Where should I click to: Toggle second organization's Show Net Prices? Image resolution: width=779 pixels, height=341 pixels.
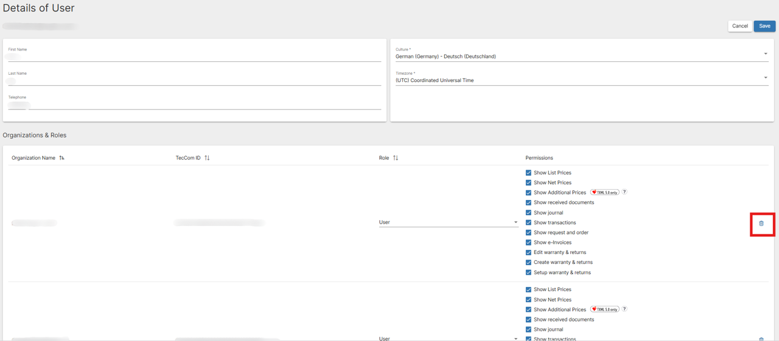(528, 300)
